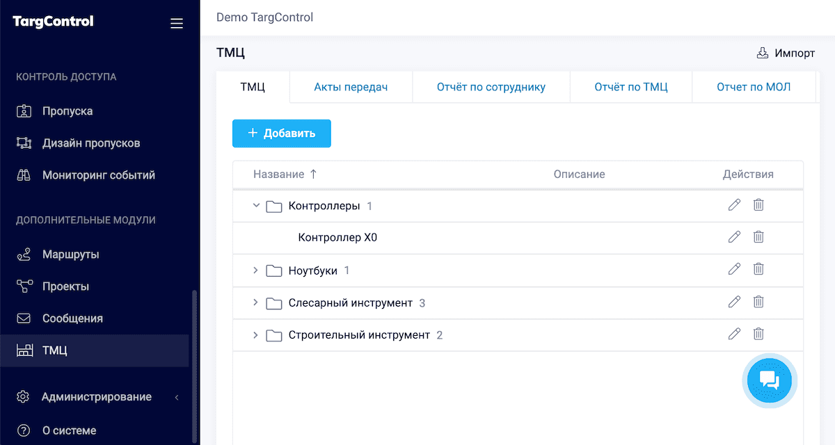Open the Отчёт по сотруднику tab
835x445 pixels.
491,86
